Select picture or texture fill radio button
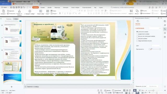 (x=137, y=36)
